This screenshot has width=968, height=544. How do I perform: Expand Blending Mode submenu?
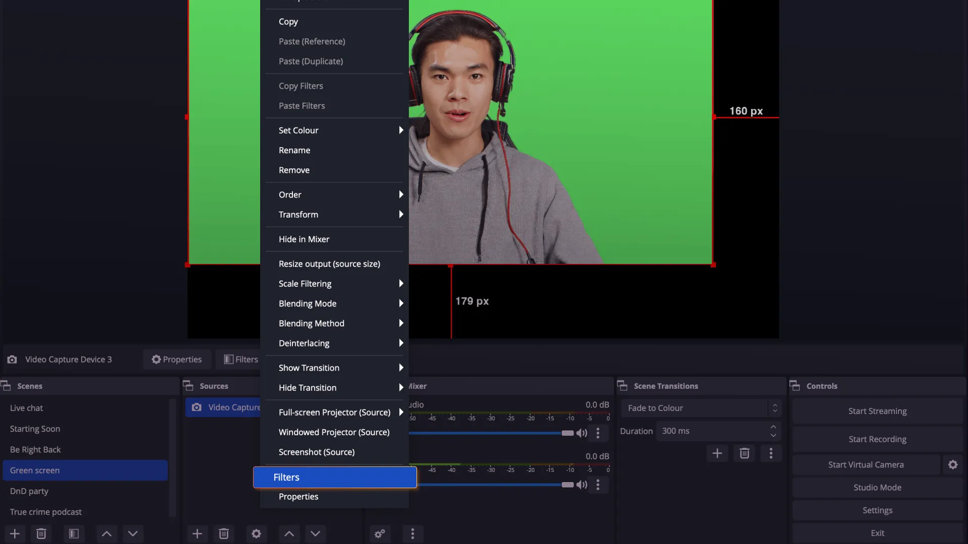(335, 304)
